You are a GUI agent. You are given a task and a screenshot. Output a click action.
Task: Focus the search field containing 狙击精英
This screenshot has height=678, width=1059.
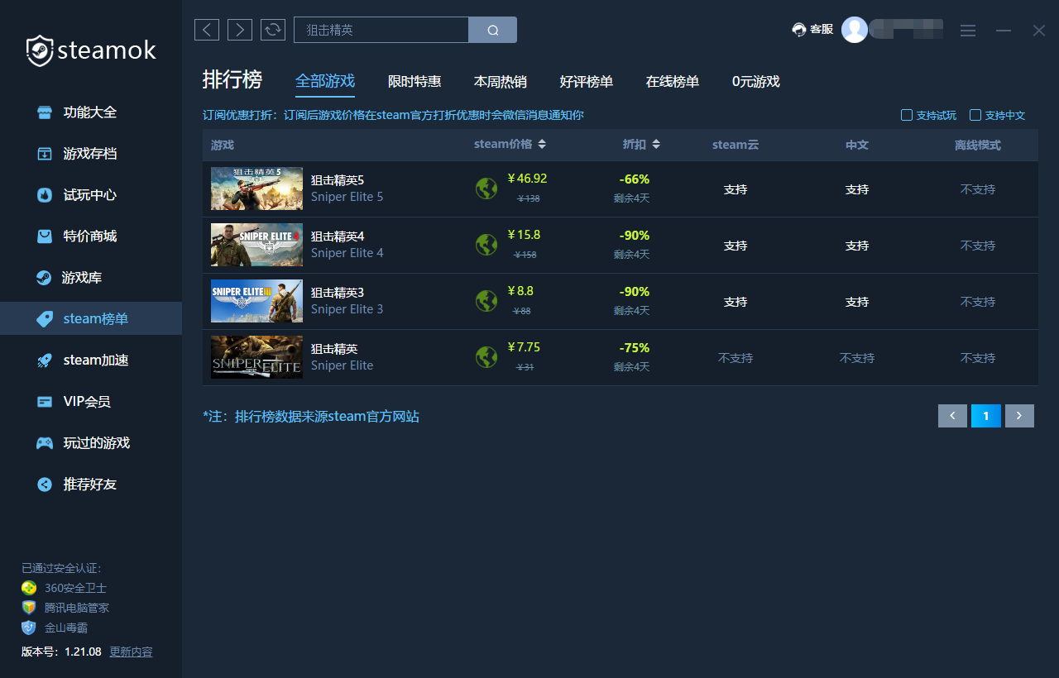[381, 30]
